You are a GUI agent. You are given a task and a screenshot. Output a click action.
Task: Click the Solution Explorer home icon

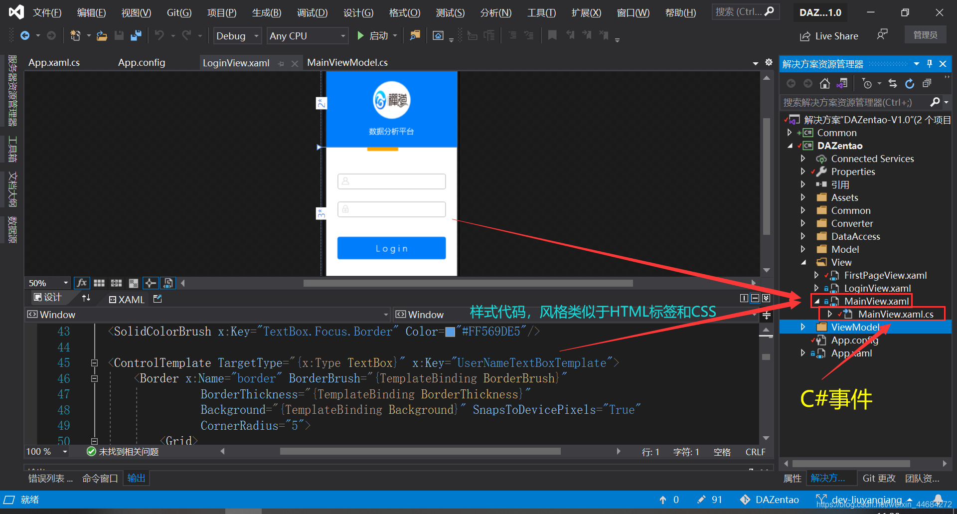pyautogui.click(x=825, y=84)
